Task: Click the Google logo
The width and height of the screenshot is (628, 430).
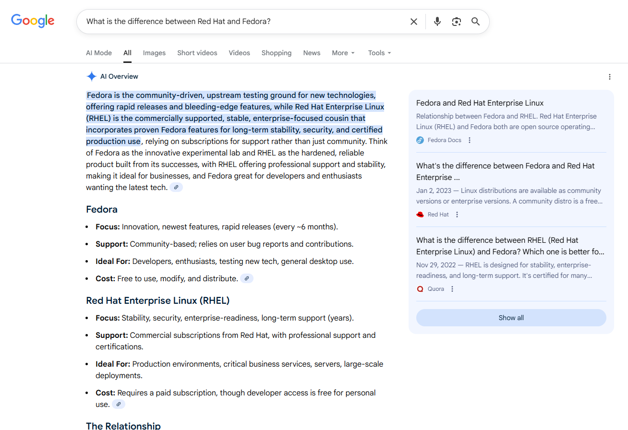Action: (x=33, y=21)
